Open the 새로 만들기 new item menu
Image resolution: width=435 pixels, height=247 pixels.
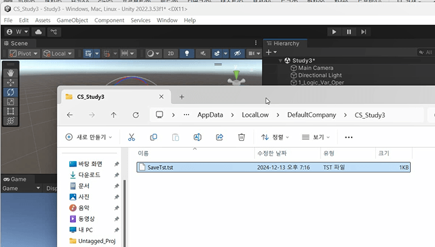pos(89,137)
